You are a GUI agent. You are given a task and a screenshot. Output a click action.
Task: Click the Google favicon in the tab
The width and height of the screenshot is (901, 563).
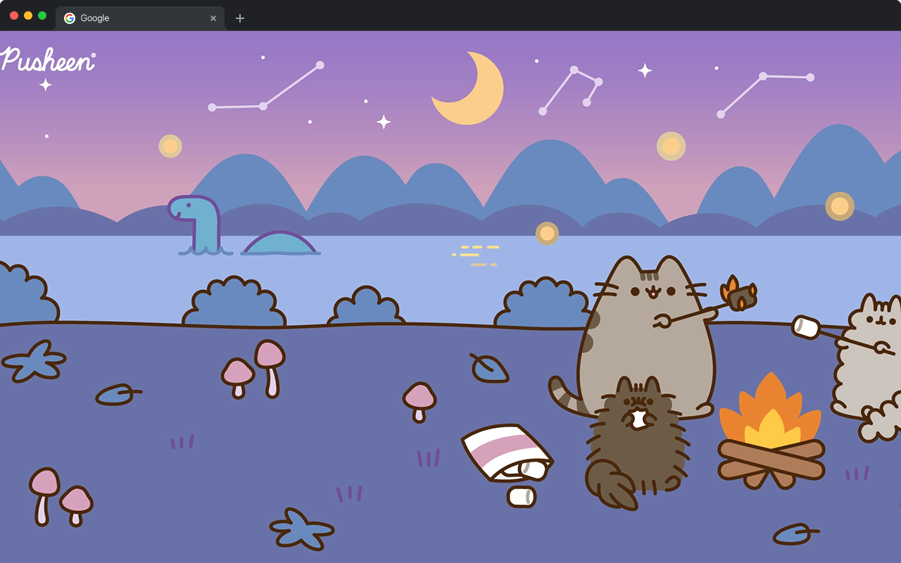pyautogui.click(x=70, y=18)
